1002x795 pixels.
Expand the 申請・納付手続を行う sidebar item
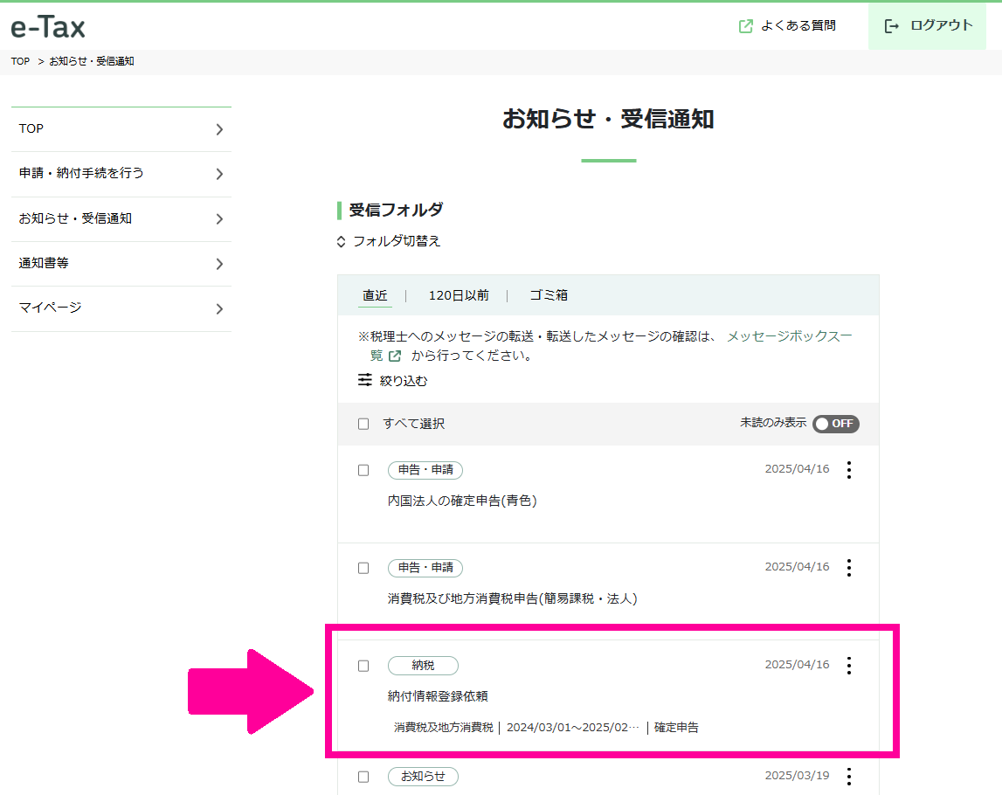click(121, 174)
